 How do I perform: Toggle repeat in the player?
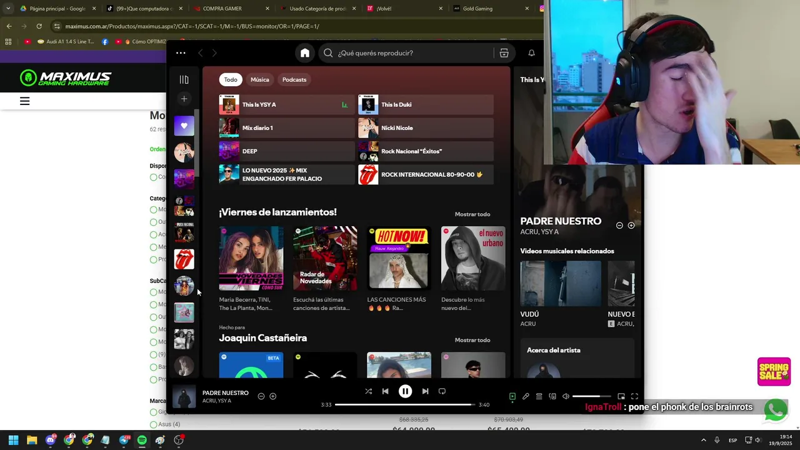pos(442,391)
